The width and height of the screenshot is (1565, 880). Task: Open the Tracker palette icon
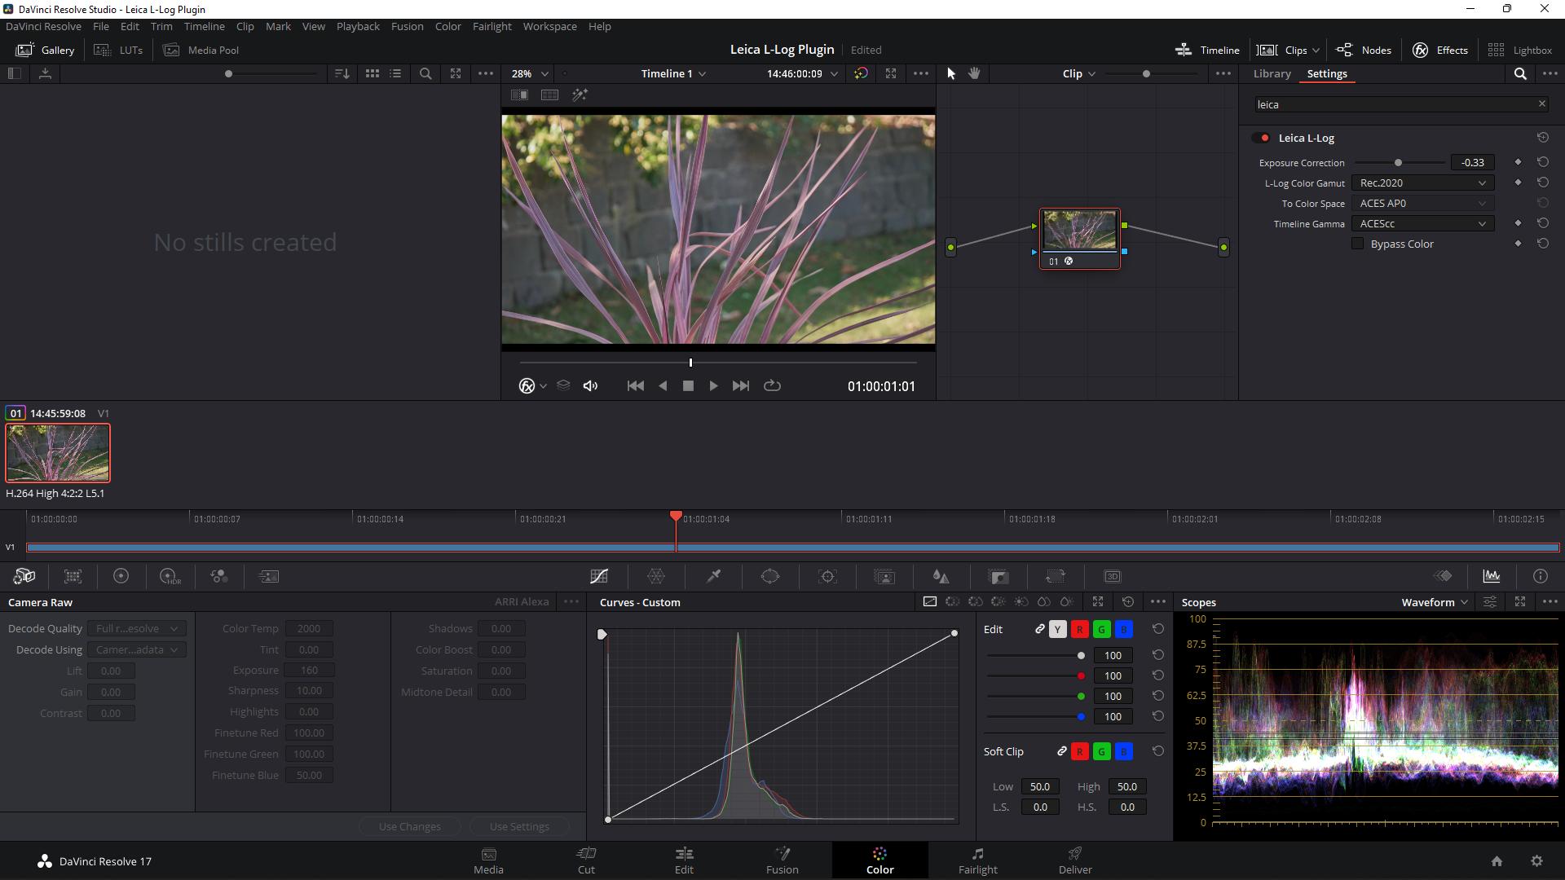[827, 576]
